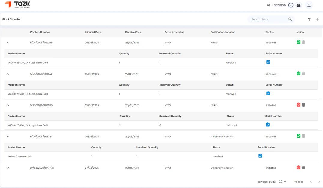Open the notifications bell
The image size is (323, 188).
point(309,5)
